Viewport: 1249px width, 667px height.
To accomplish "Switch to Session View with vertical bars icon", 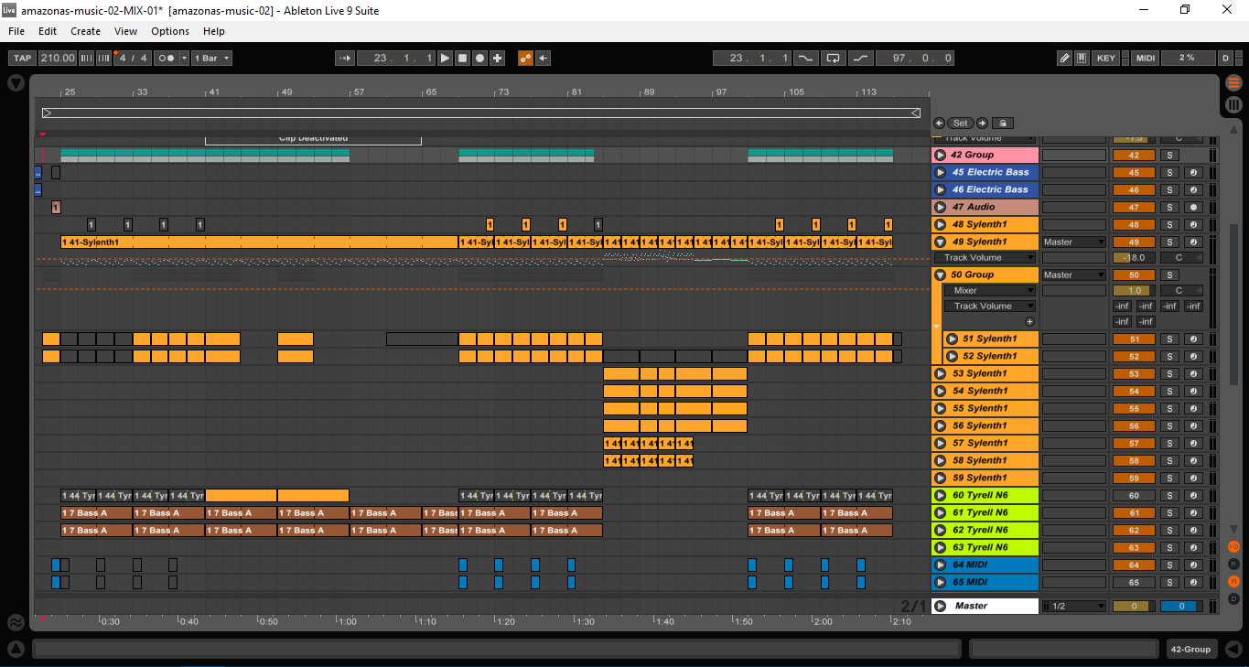I will click(x=1233, y=104).
